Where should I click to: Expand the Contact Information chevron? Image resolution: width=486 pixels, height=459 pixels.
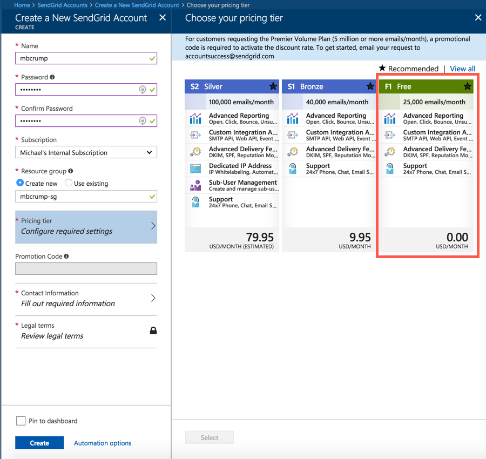pyautogui.click(x=153, y=298)
